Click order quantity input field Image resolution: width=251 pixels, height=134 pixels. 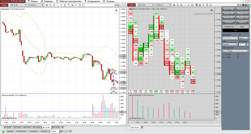(242, 44)
